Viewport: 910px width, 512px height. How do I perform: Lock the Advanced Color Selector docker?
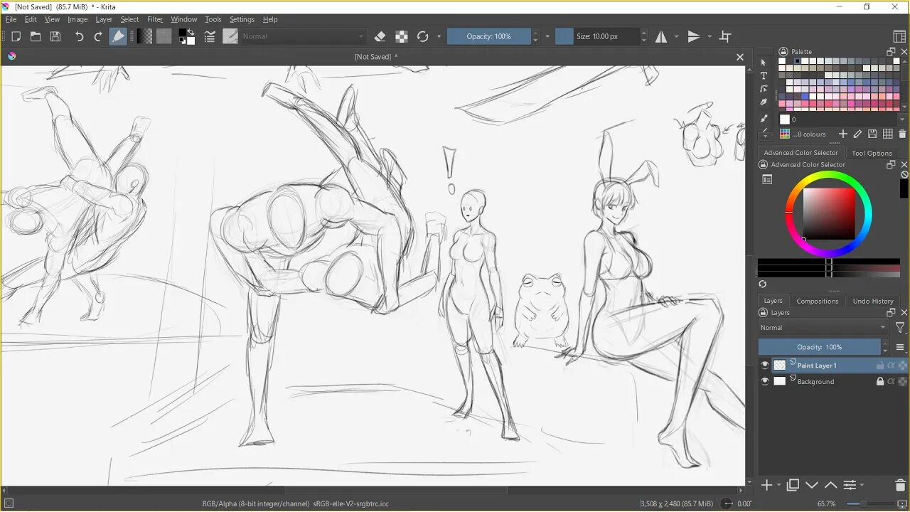(x=763, y=165)
